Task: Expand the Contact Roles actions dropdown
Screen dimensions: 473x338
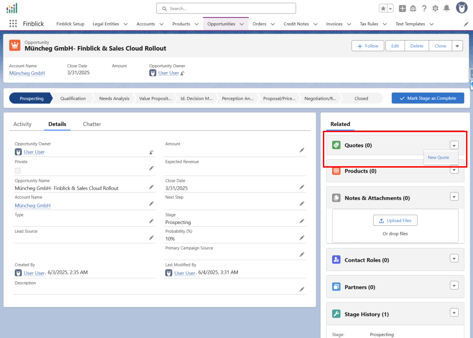Action: pos(454,259)
